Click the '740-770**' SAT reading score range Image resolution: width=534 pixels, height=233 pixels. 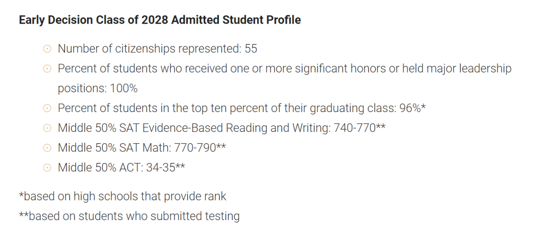click(x=359, y=128)
